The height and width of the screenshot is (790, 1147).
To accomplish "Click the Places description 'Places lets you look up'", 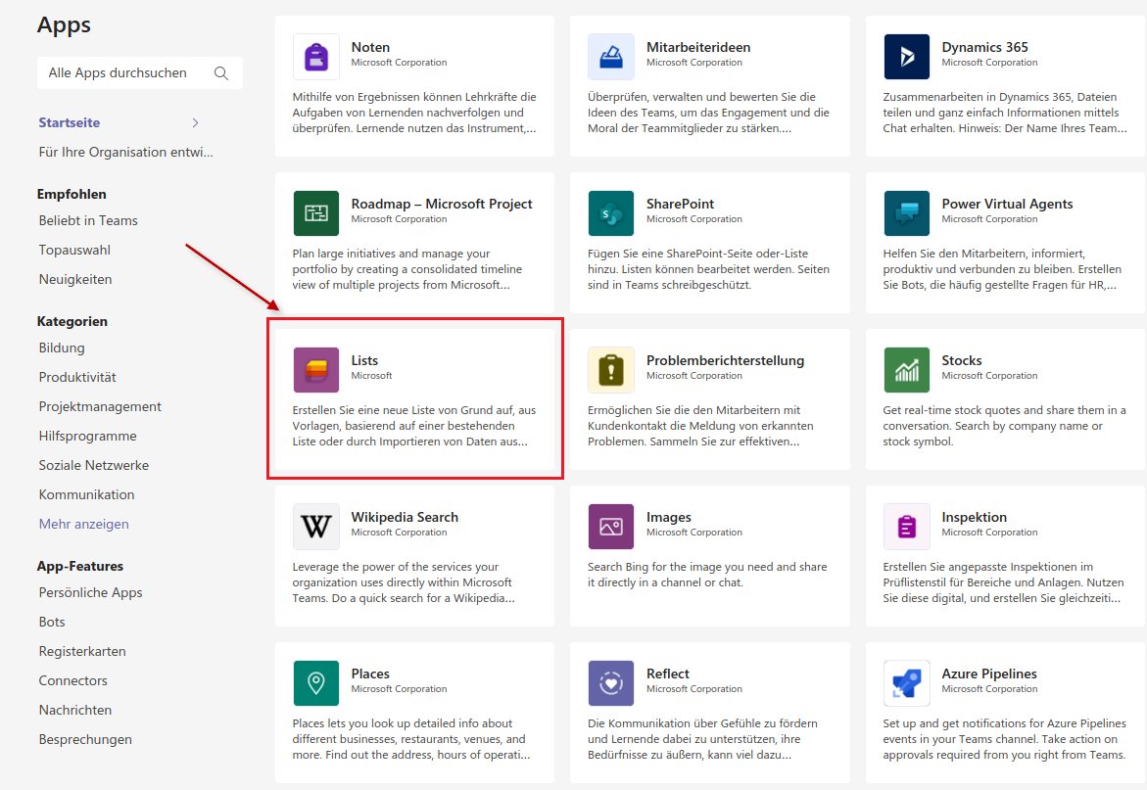I will pyautogui.click(x=411, y=739).
